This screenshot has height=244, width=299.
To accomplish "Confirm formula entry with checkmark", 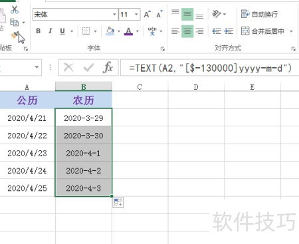I will (88, 67).
